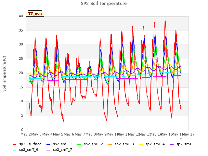
Task: Click the sp2_smT_5 legend label
Action: coord(186,144)
